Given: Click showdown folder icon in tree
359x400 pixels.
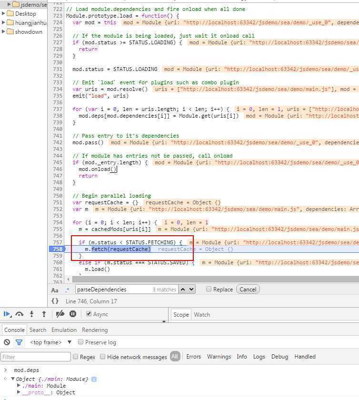Looking at the screenshot, I should (x=10, y=31).
